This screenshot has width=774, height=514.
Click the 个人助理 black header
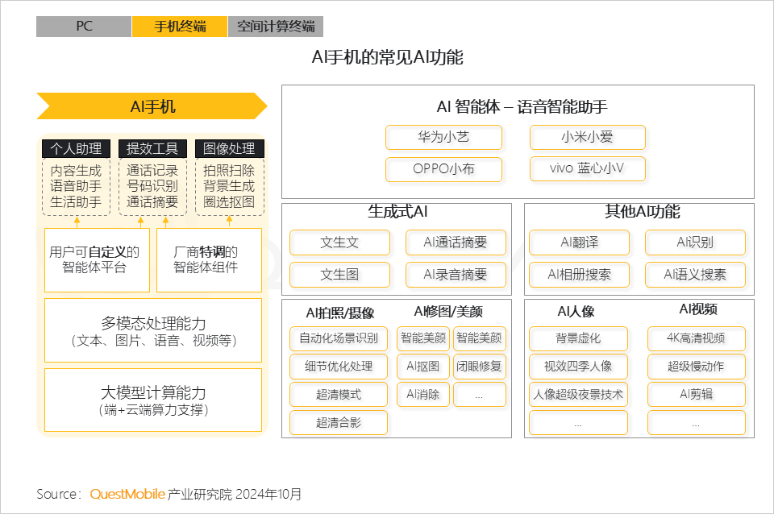pyautogui.click(x=76, y=148)
